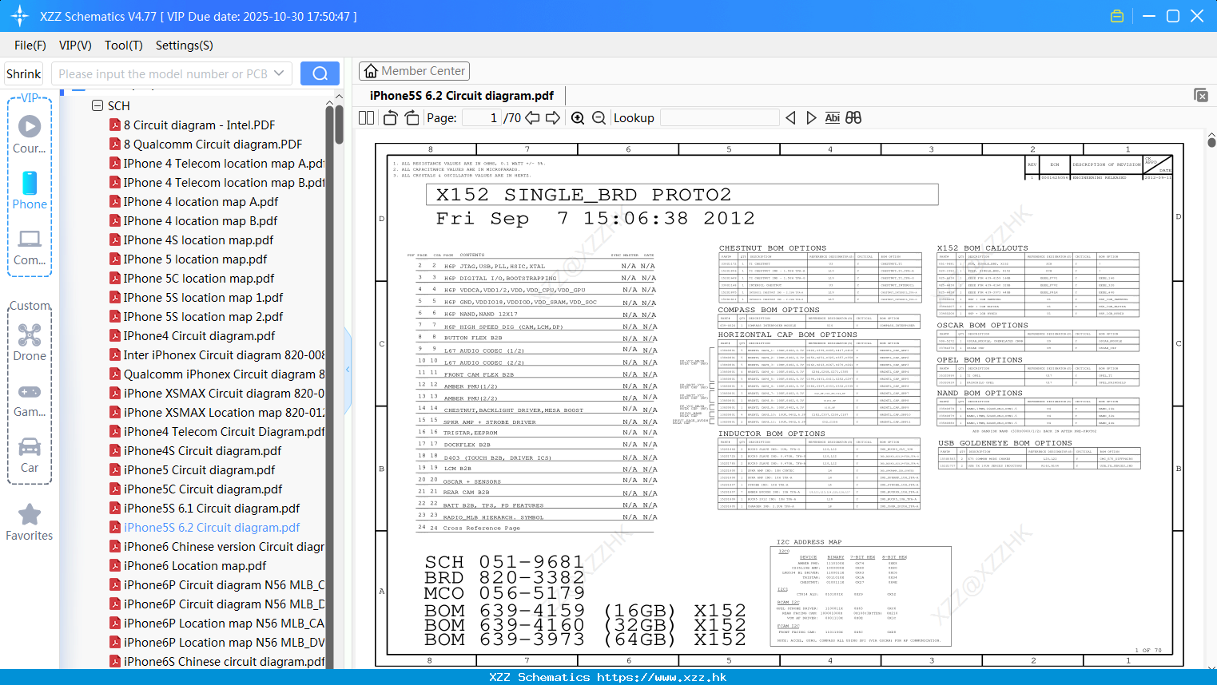
Task: Open the File(F) menu
Action: point(30,46)
